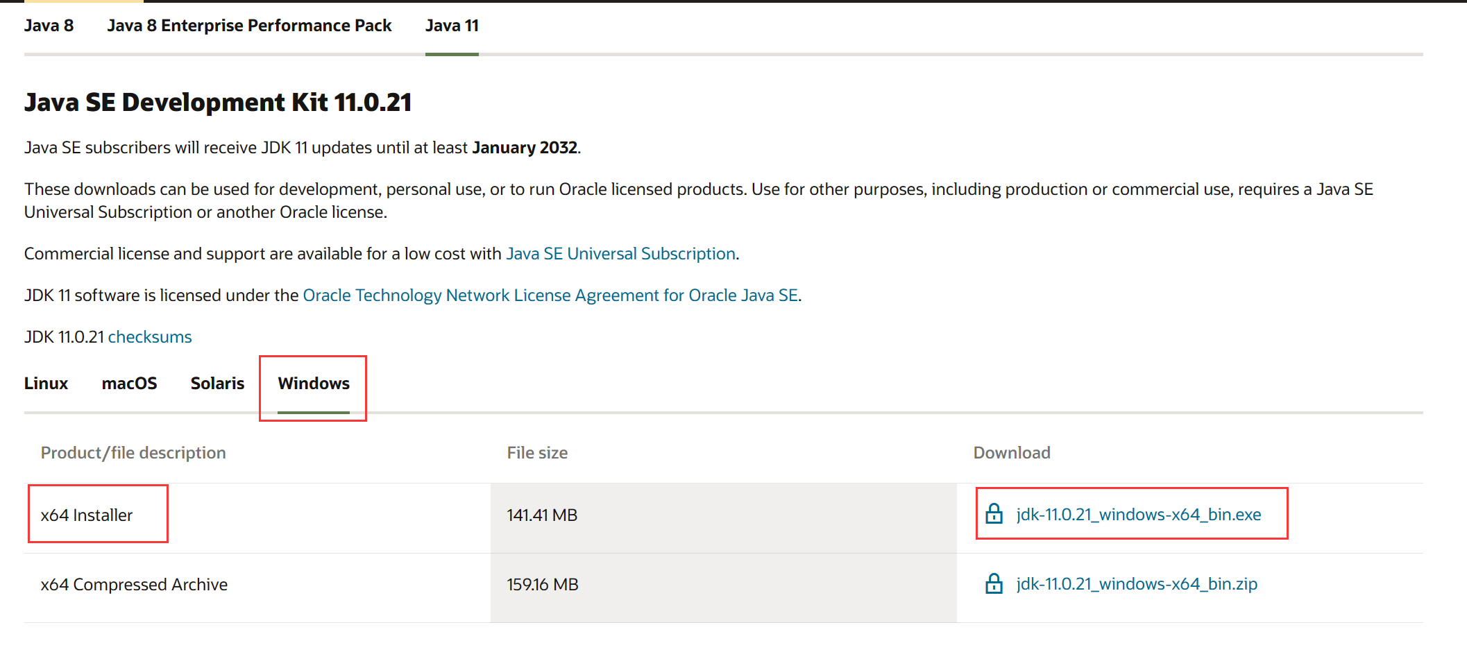Viewport: 1467px width, 668px height.
Task: Click the Java SE Development Kit 11.0.21 heading
Action: click(x=218, y=103)
